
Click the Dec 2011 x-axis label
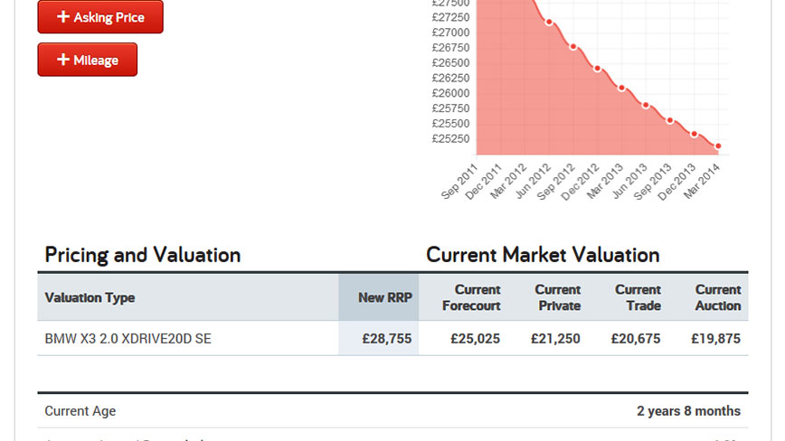483,182
